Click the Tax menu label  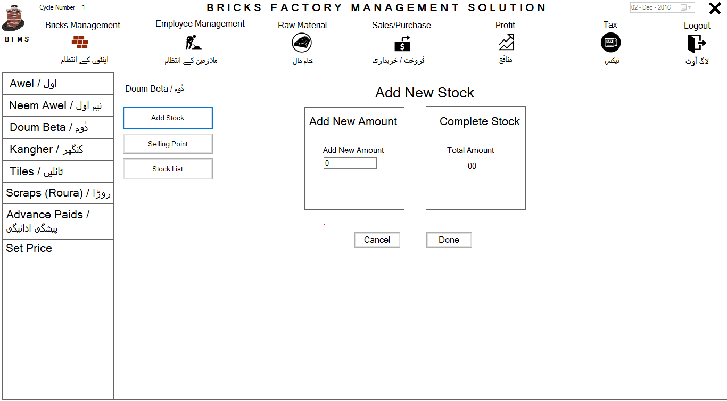(610, 25)
